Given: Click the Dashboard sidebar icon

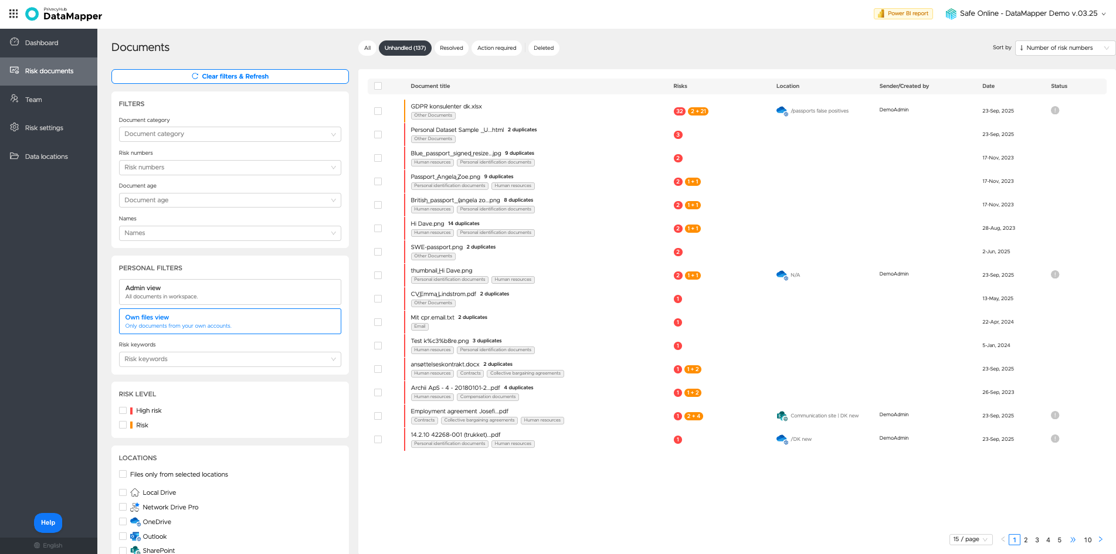Looking at the screenshot, I should tap(15, 42).
